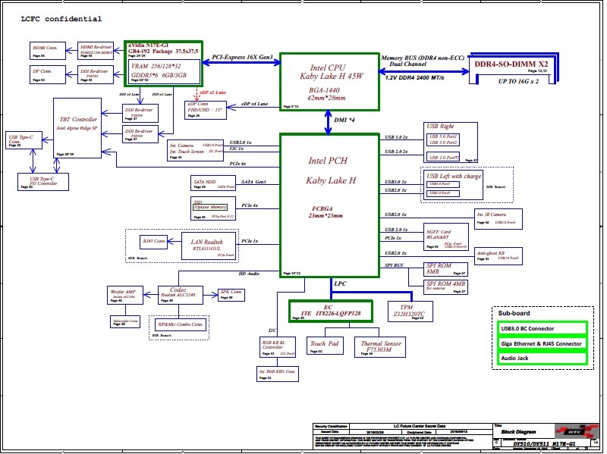Select the 'SSD /Optane Memory' block
The image size is (607, 454).
[x=213, y=208]
